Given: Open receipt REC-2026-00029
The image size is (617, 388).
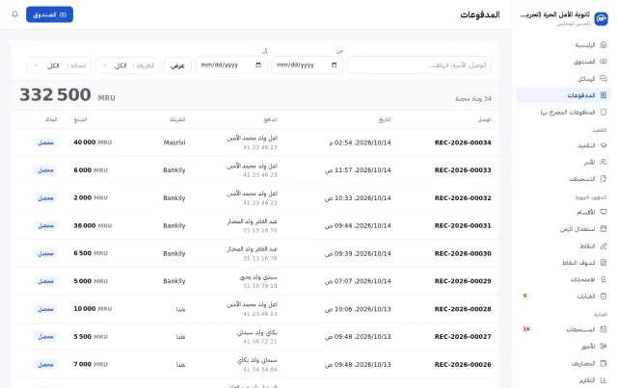Looking at the screenshot, I should [x=463, y=281].
